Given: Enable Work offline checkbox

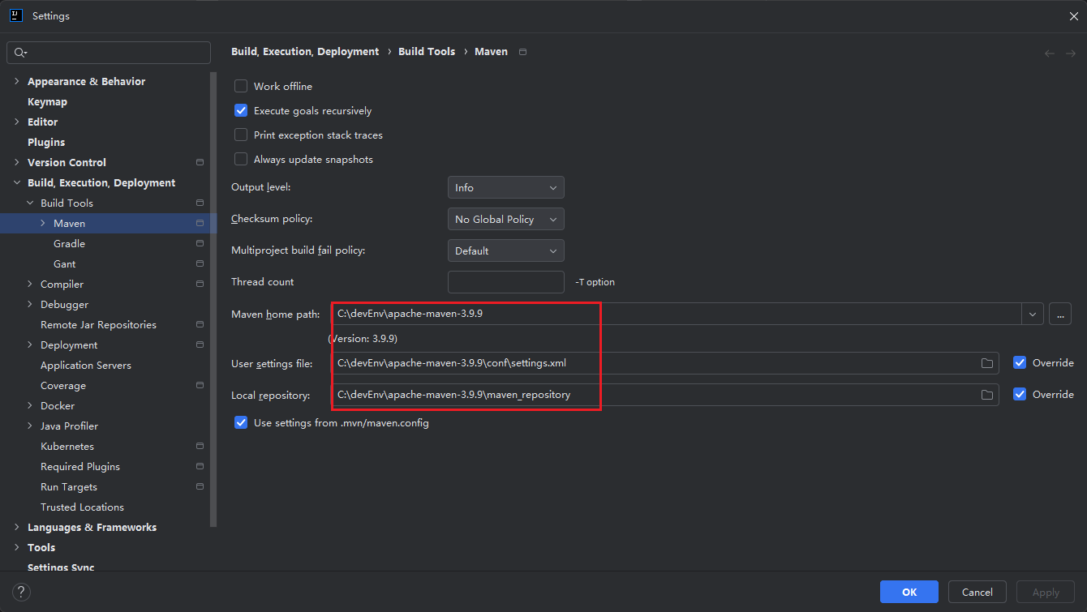Looking at the screenshot, I should pos(241,86).
